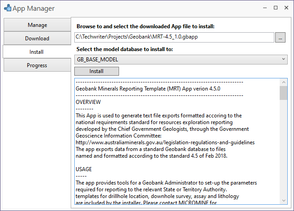Expand the GB_BASE_MODEL model database dropdown
The height and width of the screenshot is (211, 294).
181,60
